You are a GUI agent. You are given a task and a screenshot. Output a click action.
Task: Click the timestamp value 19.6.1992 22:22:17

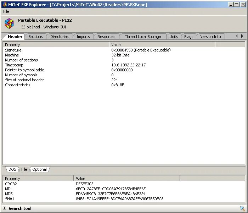[128, 65]
